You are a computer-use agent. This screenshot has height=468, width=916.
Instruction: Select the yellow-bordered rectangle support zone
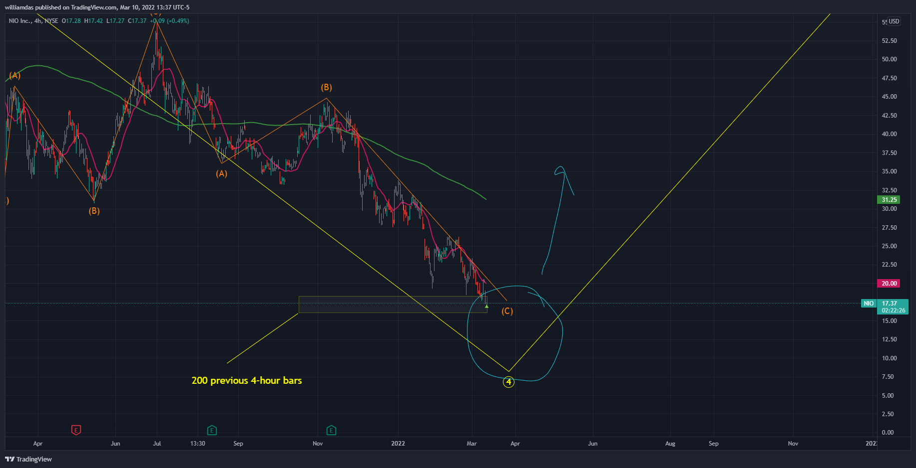click(x=393, y=305)
